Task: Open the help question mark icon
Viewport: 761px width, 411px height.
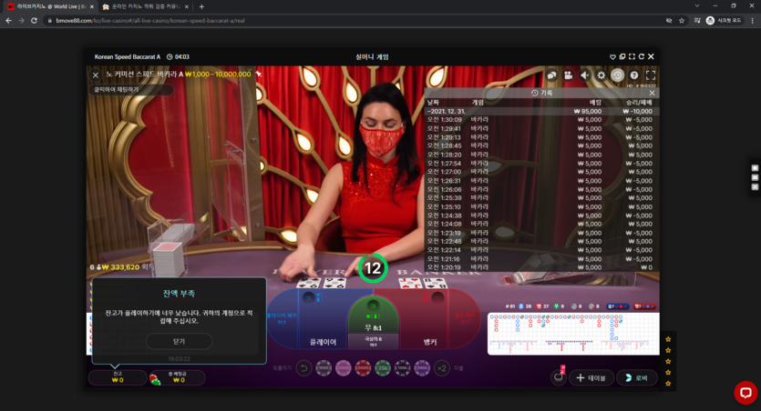Action: tap(633, 75)
